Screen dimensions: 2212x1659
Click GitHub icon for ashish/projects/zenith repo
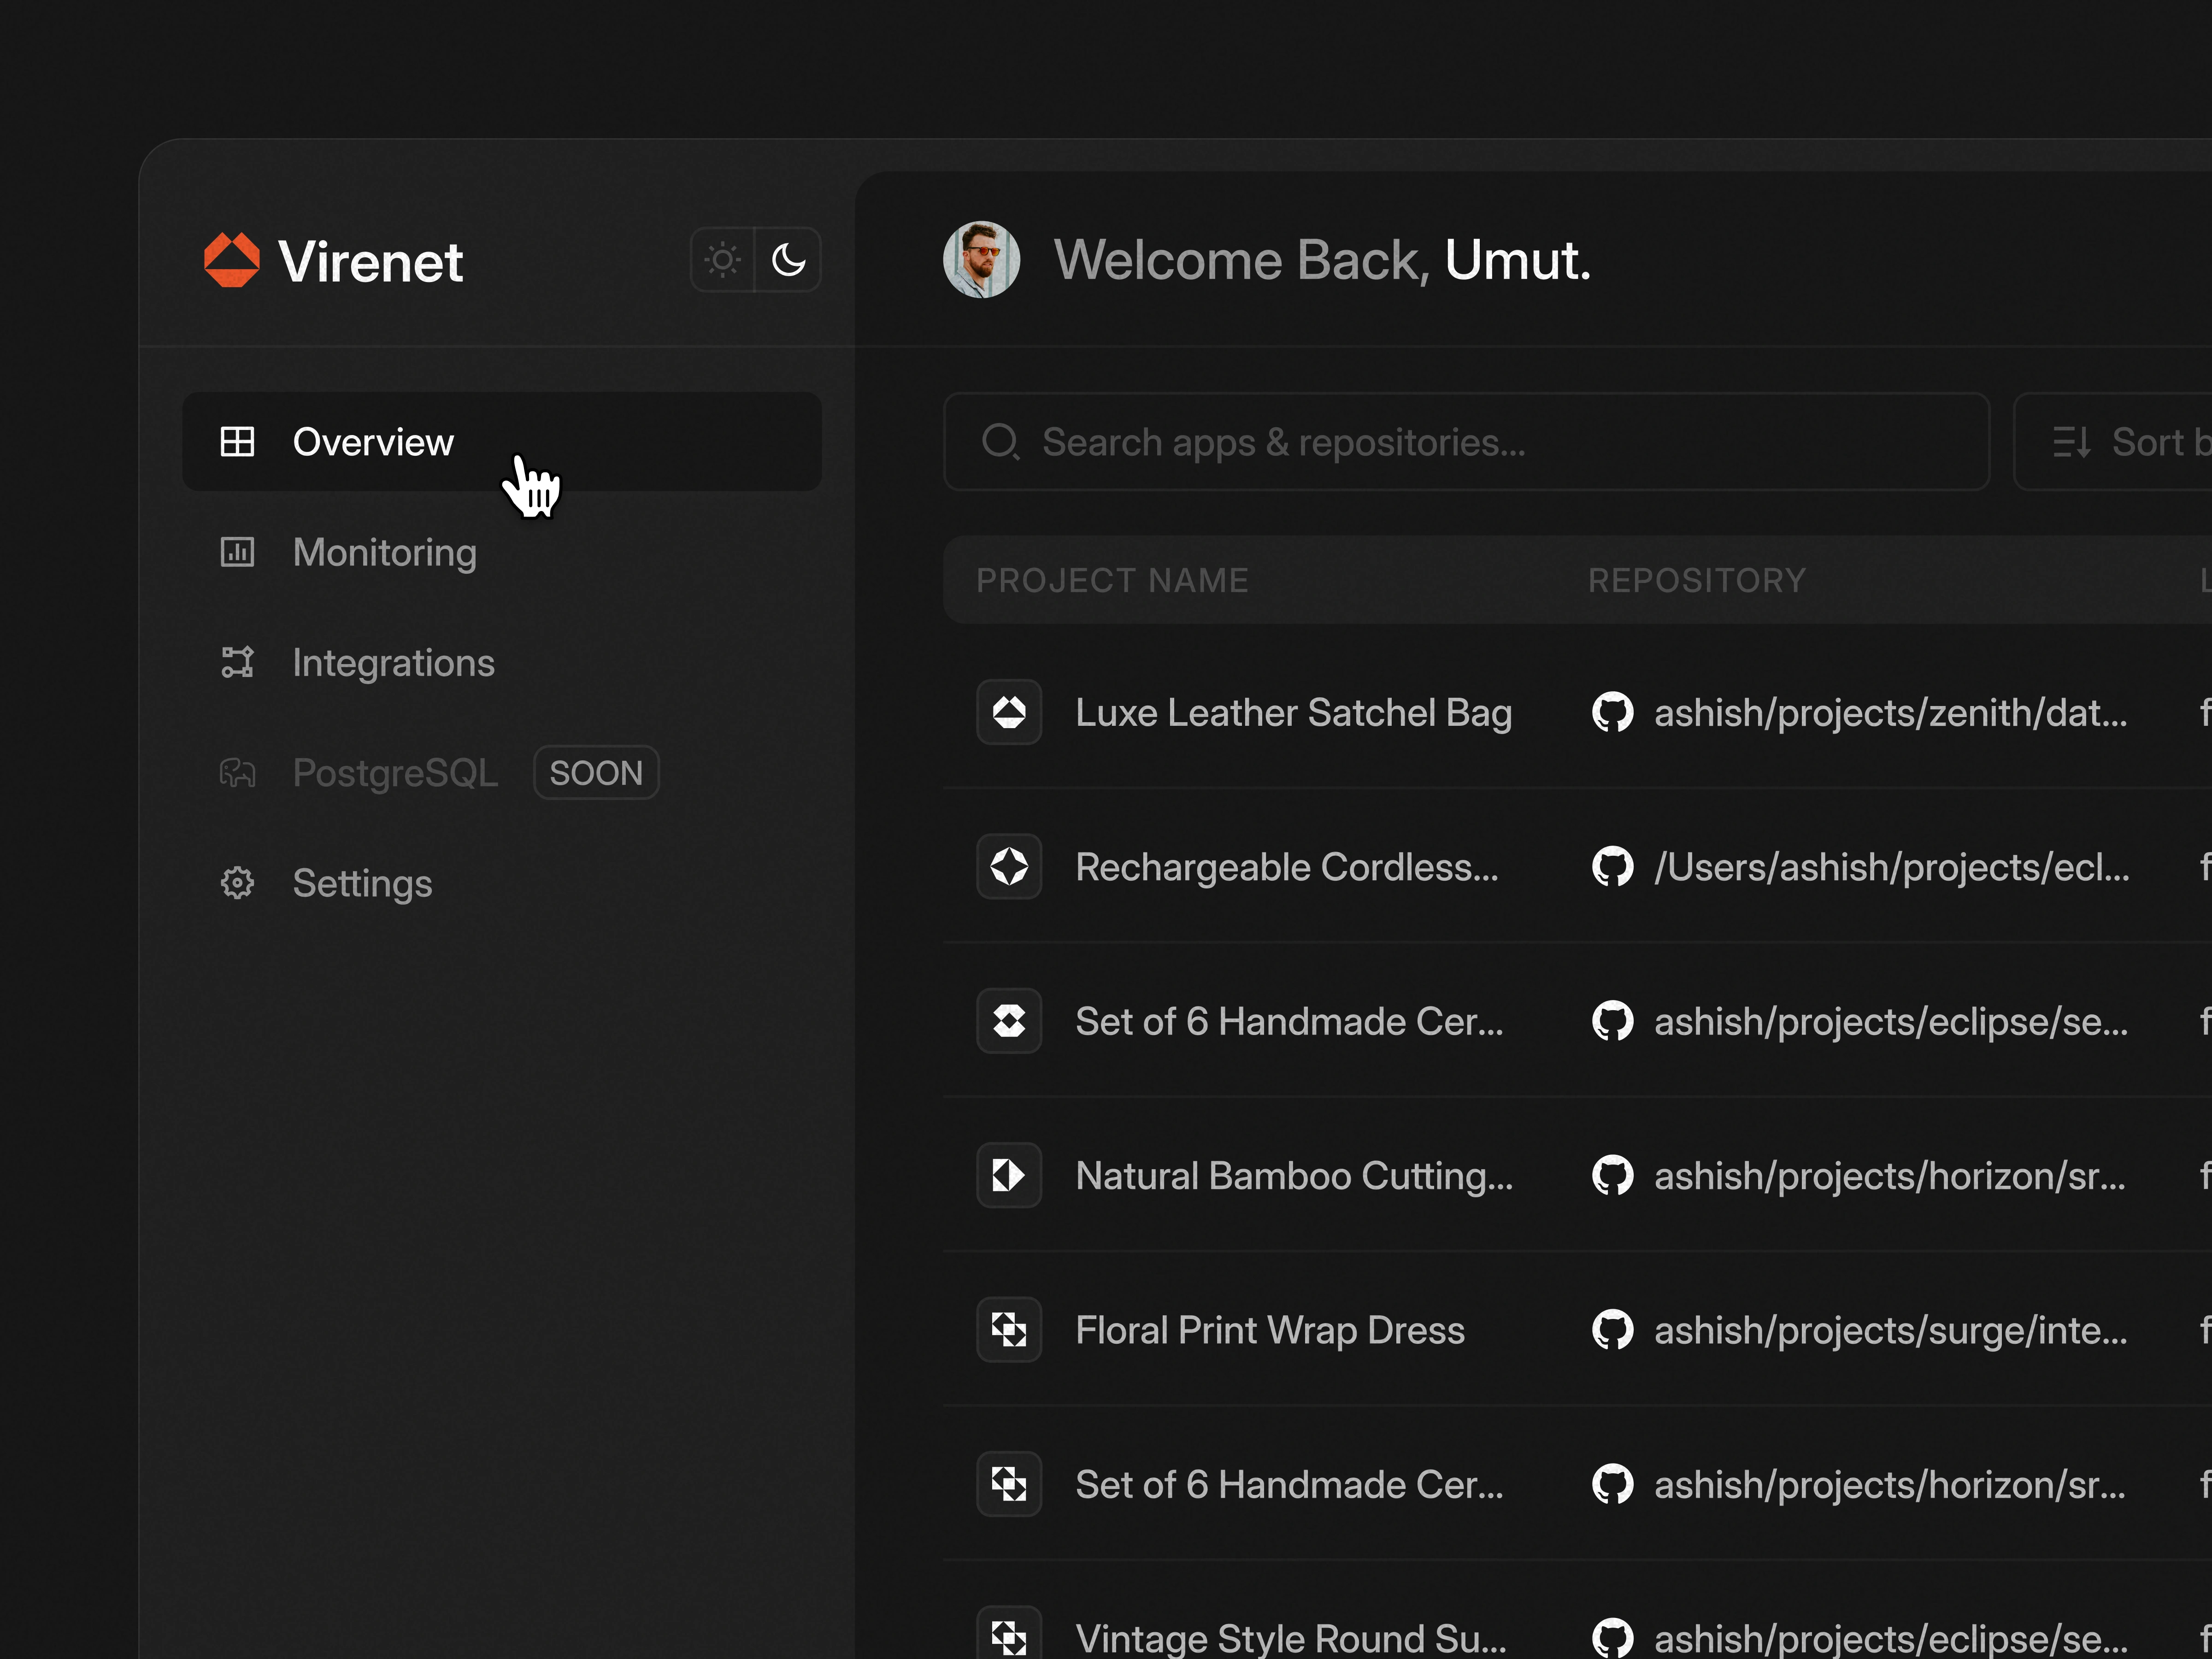click(1612, 713)
